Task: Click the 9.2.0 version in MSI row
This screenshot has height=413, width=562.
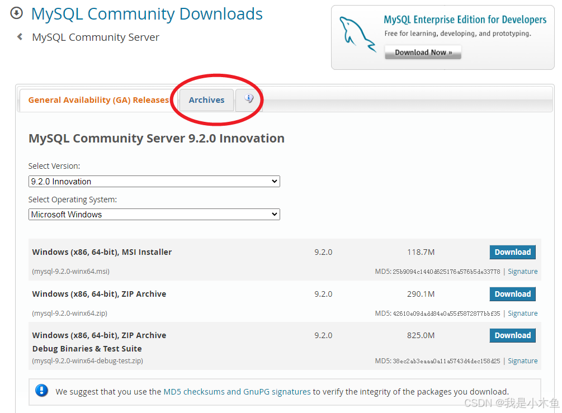Action: (x=323, y=252)
